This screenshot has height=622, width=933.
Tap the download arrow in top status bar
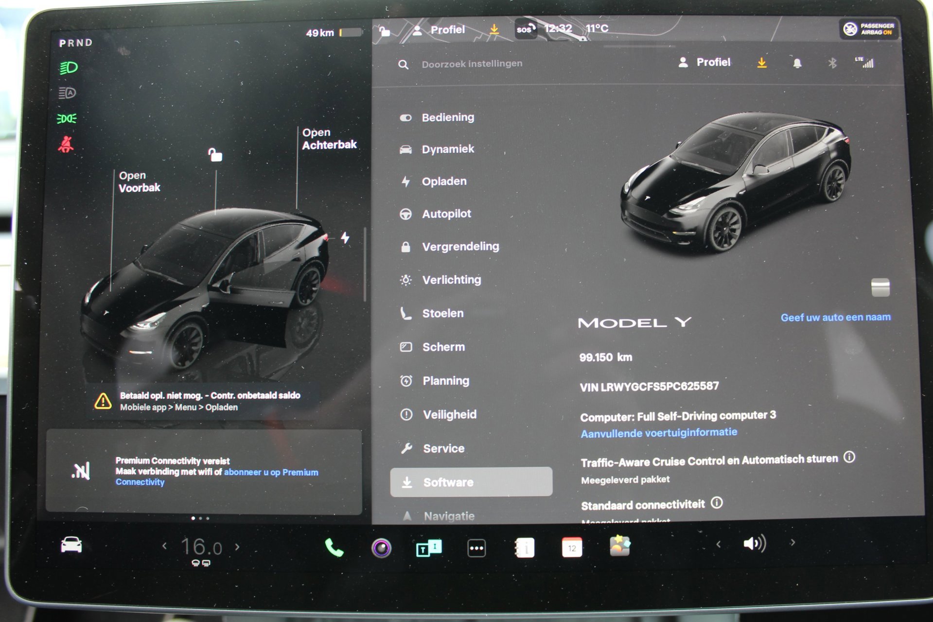coord(494,29)
